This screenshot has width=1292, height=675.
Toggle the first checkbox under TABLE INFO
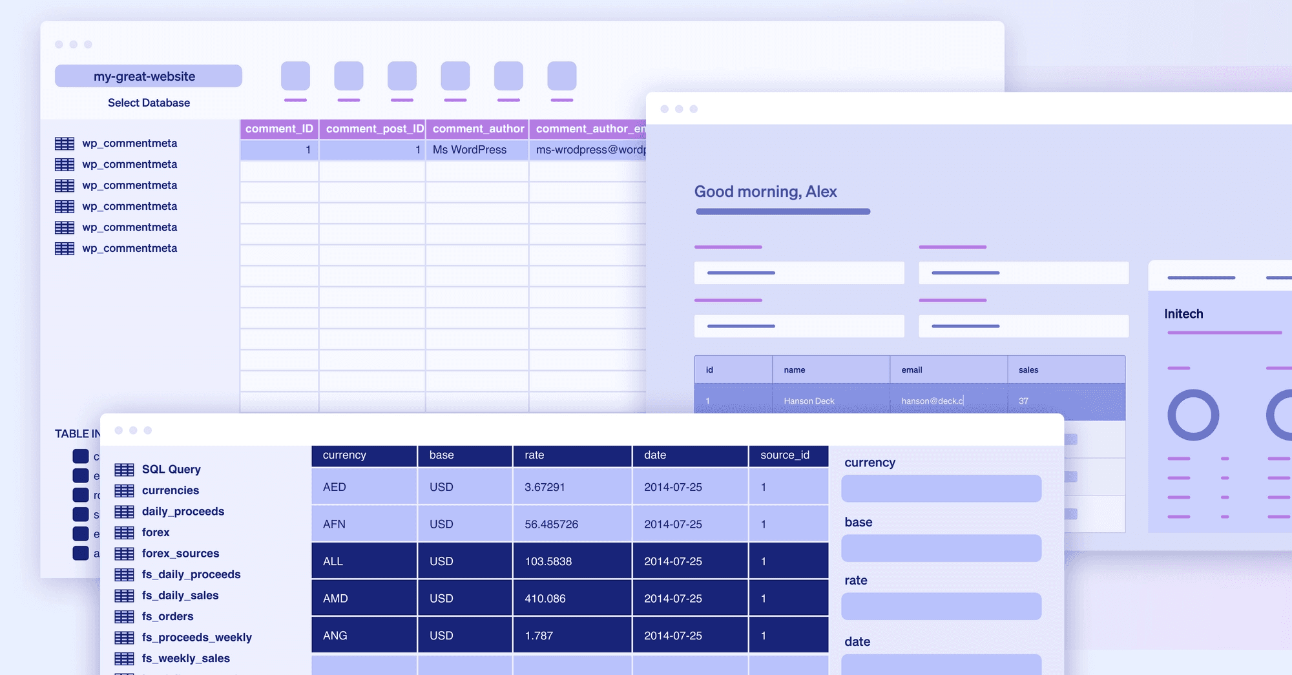pyautogui.click(x=81, y=456)
